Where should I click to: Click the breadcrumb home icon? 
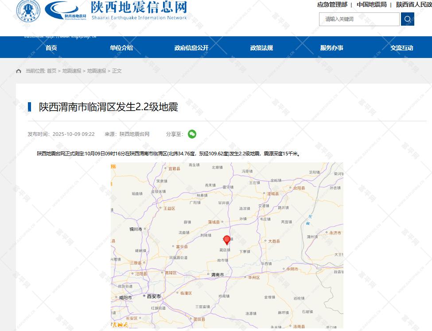19,71
